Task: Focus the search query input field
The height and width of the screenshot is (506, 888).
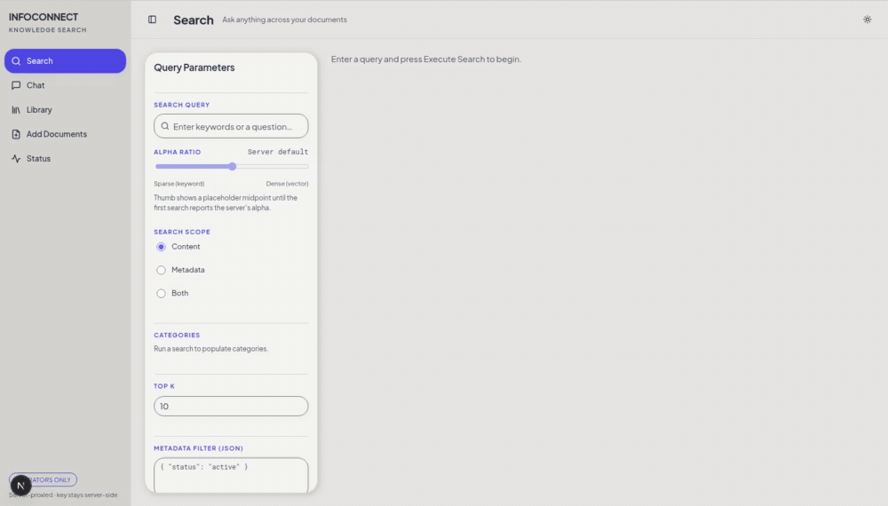Action: pyautogui.click(x=231, y=126)
